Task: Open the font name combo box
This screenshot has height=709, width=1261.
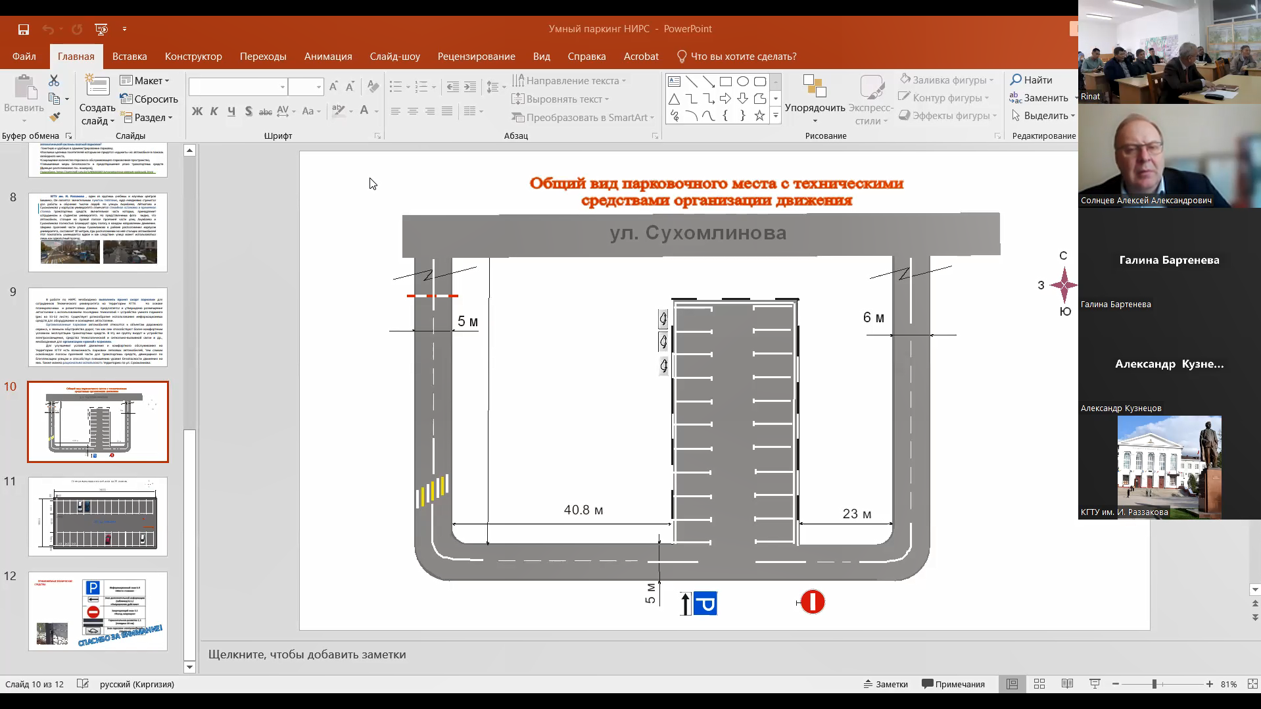Action: (x=237, y=87)
